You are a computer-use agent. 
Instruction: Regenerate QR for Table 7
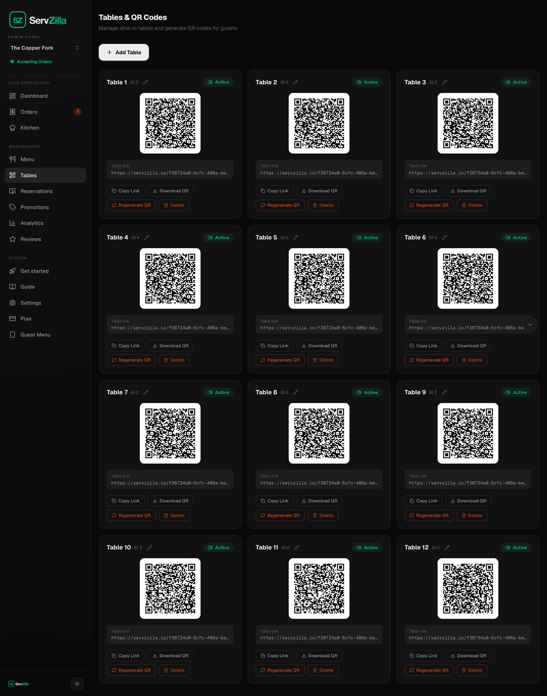click(x=131, y=515)
